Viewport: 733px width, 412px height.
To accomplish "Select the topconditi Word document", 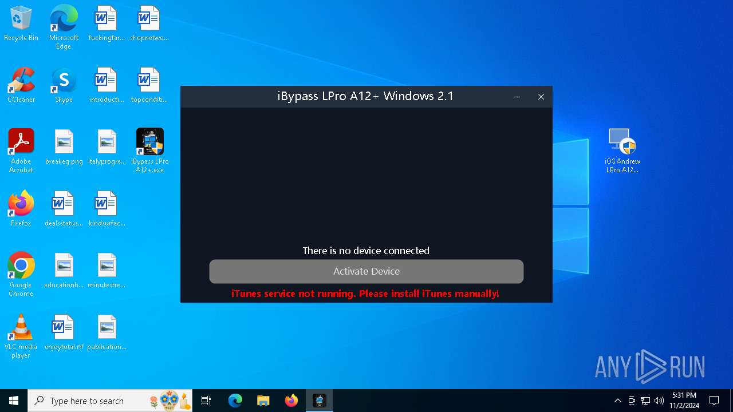I will pyautogui.click(x=149, y=85).
